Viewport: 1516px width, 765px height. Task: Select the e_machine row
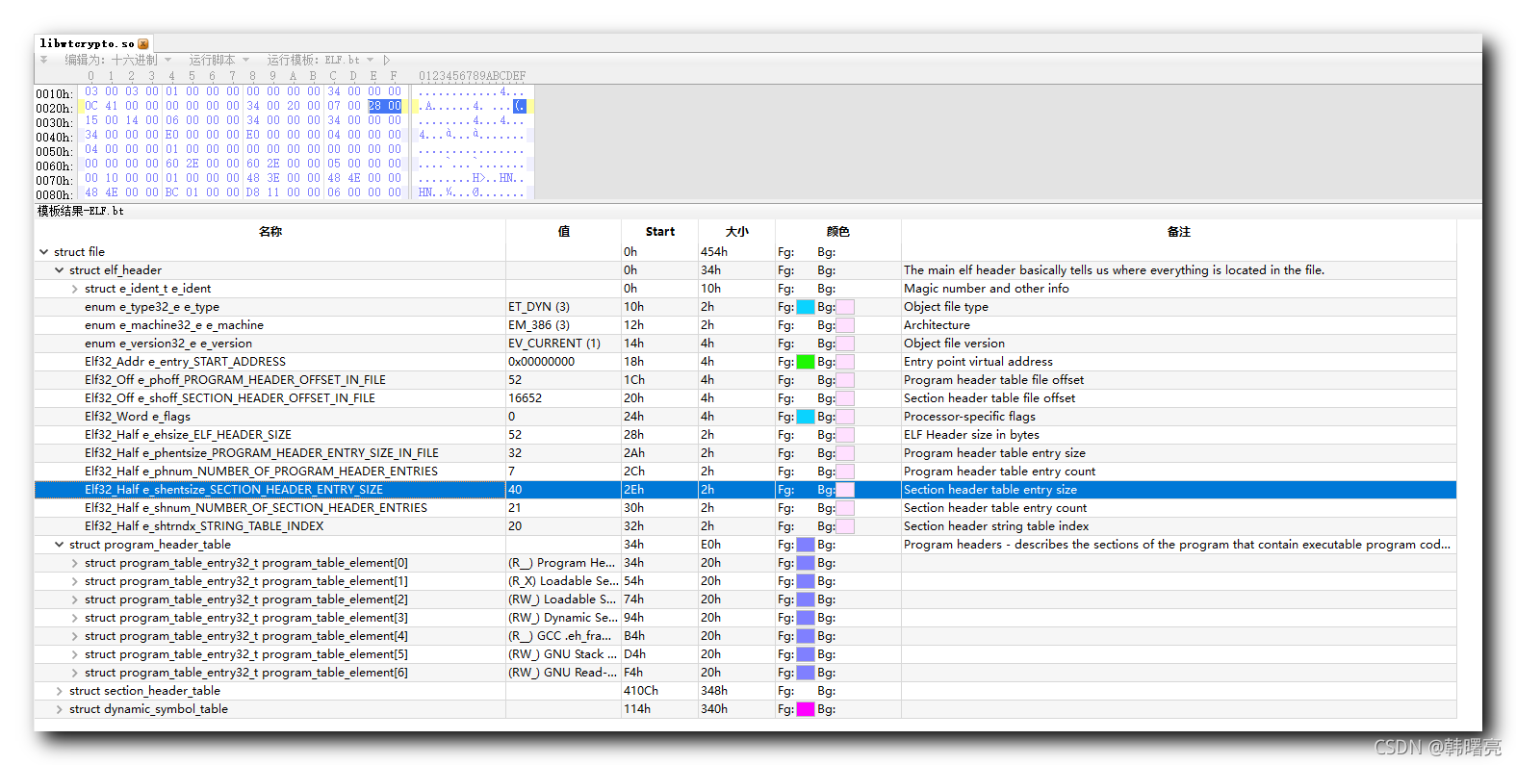(x=745, y=325)
